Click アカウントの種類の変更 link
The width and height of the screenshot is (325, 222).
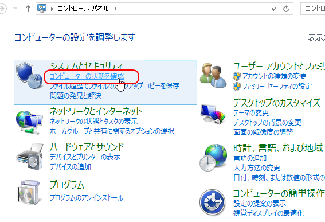(x=275, y=76)
